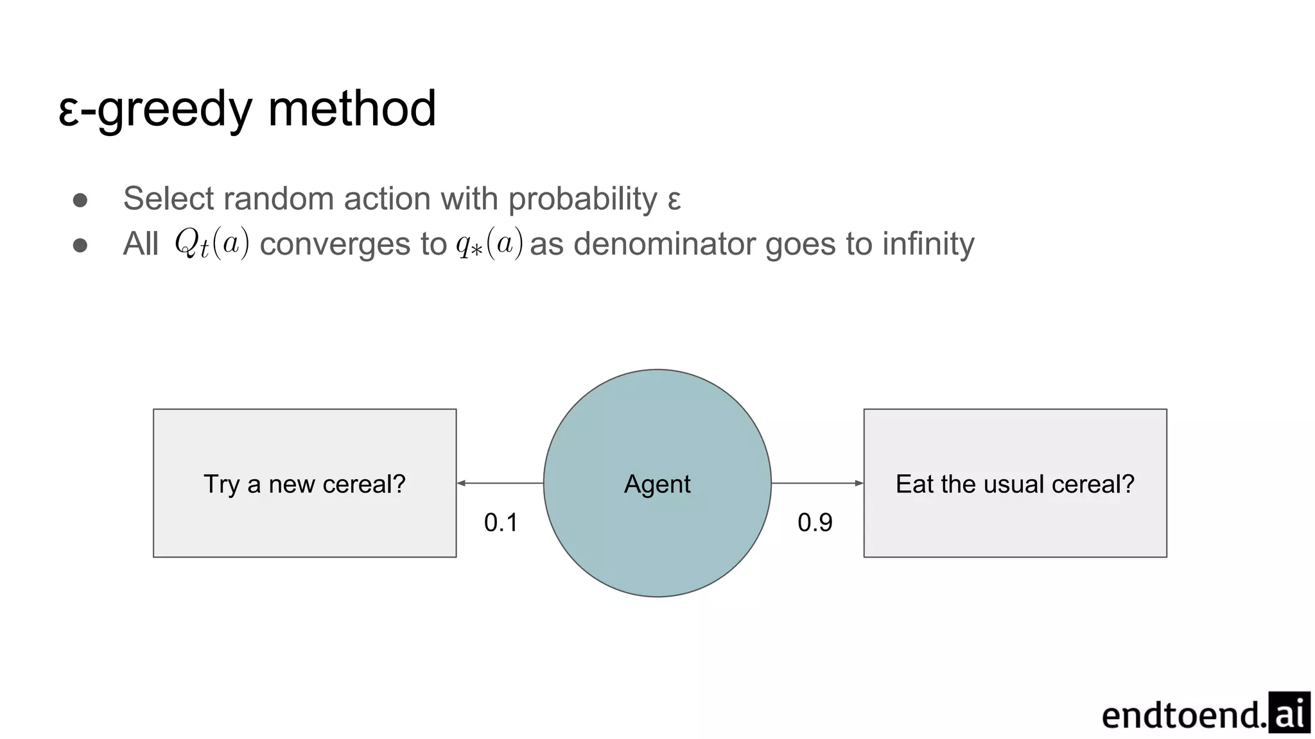1315x739 pixels.
Task: Click 'as denominator goes to infinity' text
Action: tap(752, 244)
